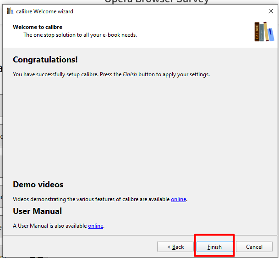Open the demo videos online link
Viewport: 279px width, 258px height.
pyautogui.click(x=179, y=199)
